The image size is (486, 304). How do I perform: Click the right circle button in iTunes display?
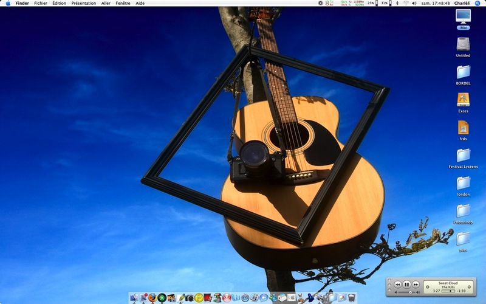(x=469, y=287)
